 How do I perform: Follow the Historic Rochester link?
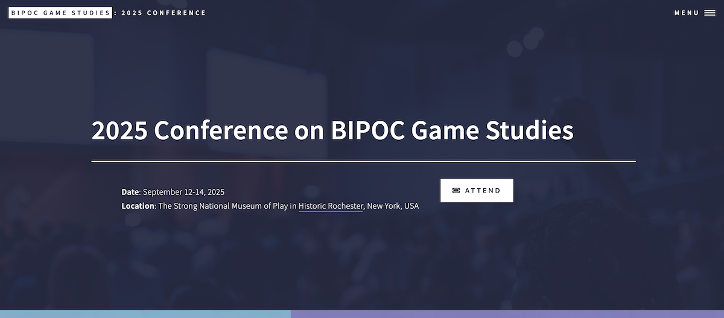click(331, 206)
